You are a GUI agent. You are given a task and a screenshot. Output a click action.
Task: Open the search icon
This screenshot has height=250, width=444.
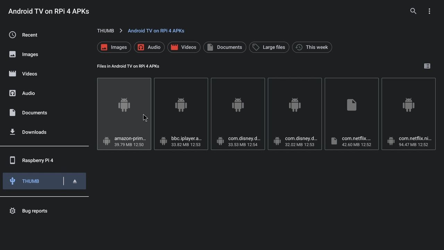pyautogui.click(x=413, y=11)
